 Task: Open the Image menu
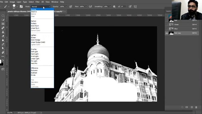coord(12,2)
